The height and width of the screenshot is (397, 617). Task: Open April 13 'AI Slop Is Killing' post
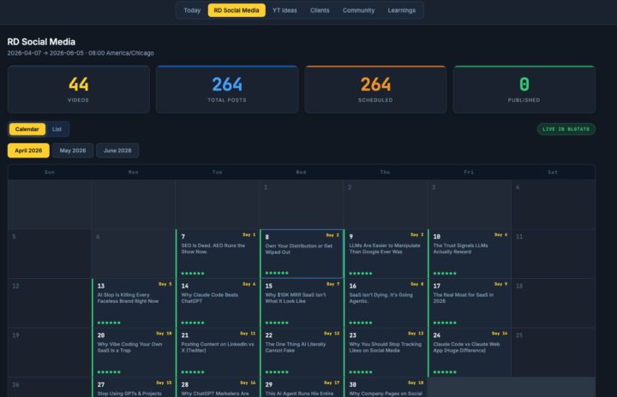(134, 303)
